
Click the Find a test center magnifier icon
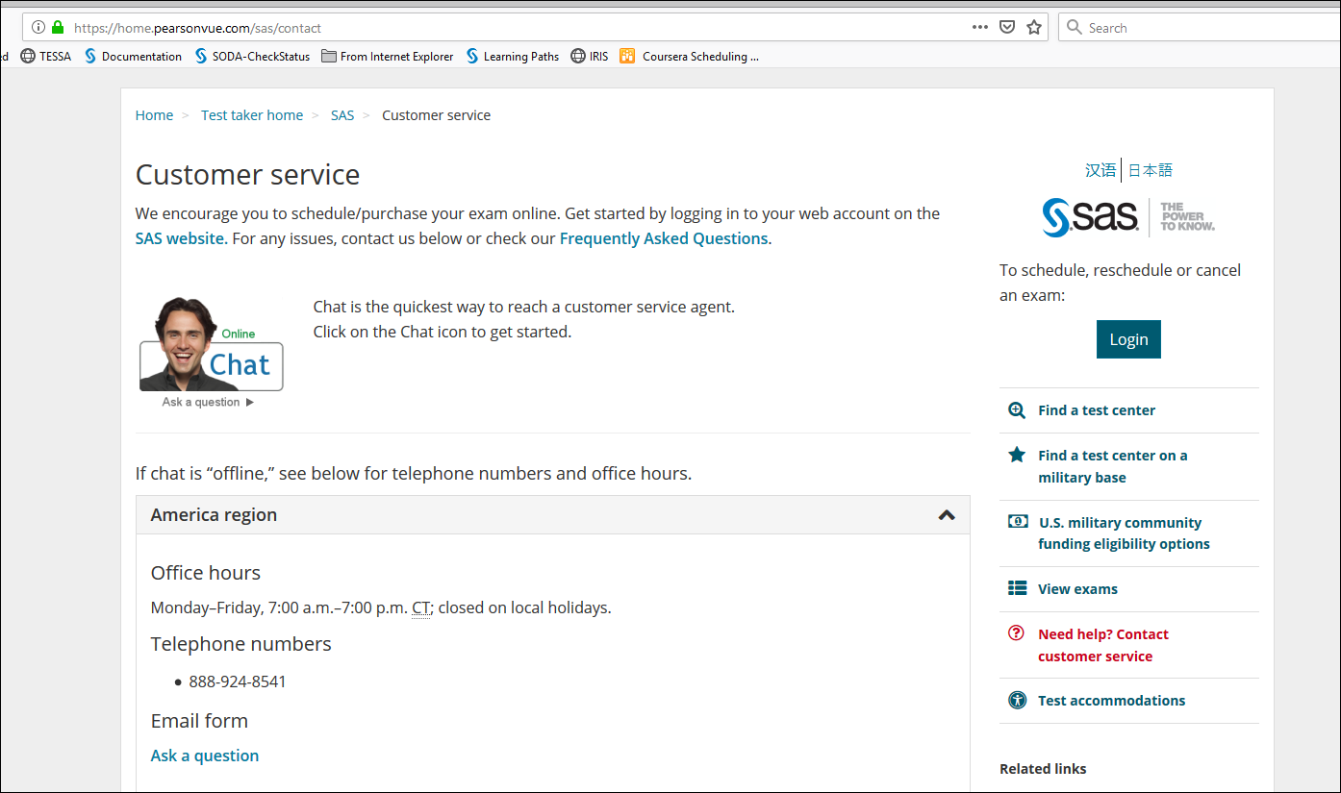1017,409
